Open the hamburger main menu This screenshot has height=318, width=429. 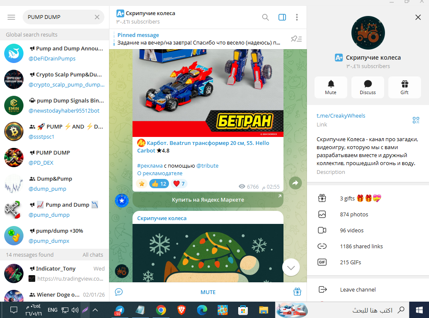pos(11,17)
